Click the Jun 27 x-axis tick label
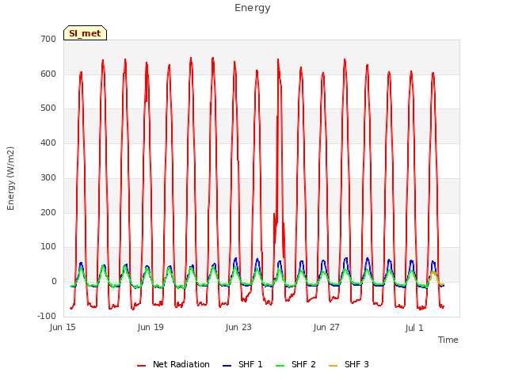Screen dimensions: 507x380 click(x=326, y=327)
